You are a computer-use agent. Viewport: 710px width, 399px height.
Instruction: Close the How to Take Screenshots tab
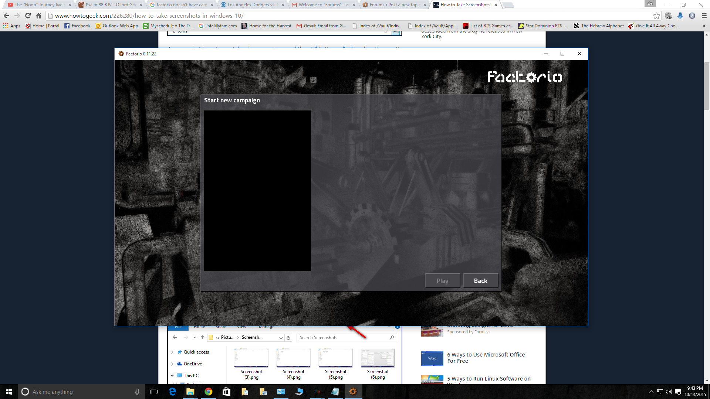click(x=496, y=5)
